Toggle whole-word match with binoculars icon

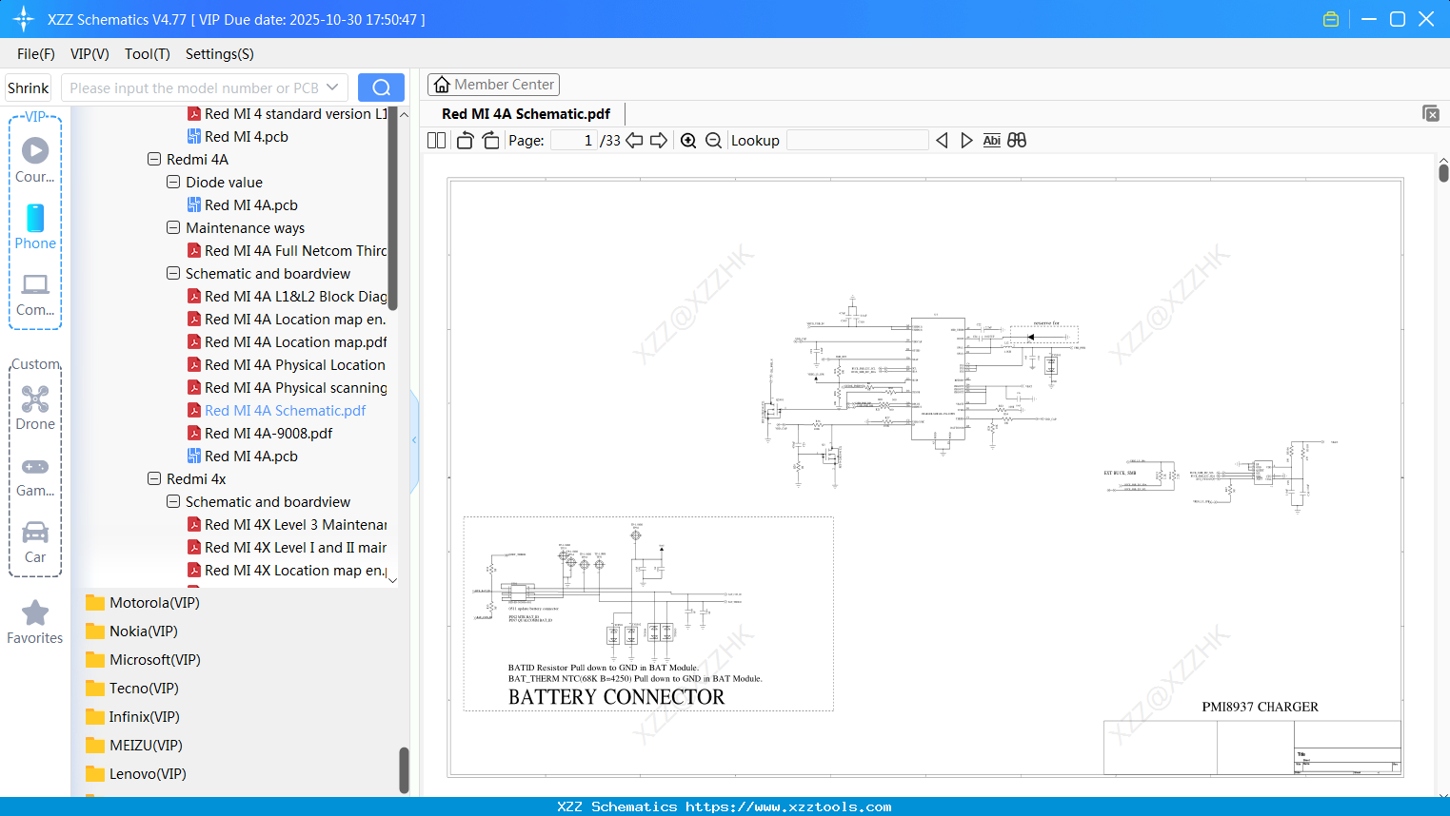1016,140
